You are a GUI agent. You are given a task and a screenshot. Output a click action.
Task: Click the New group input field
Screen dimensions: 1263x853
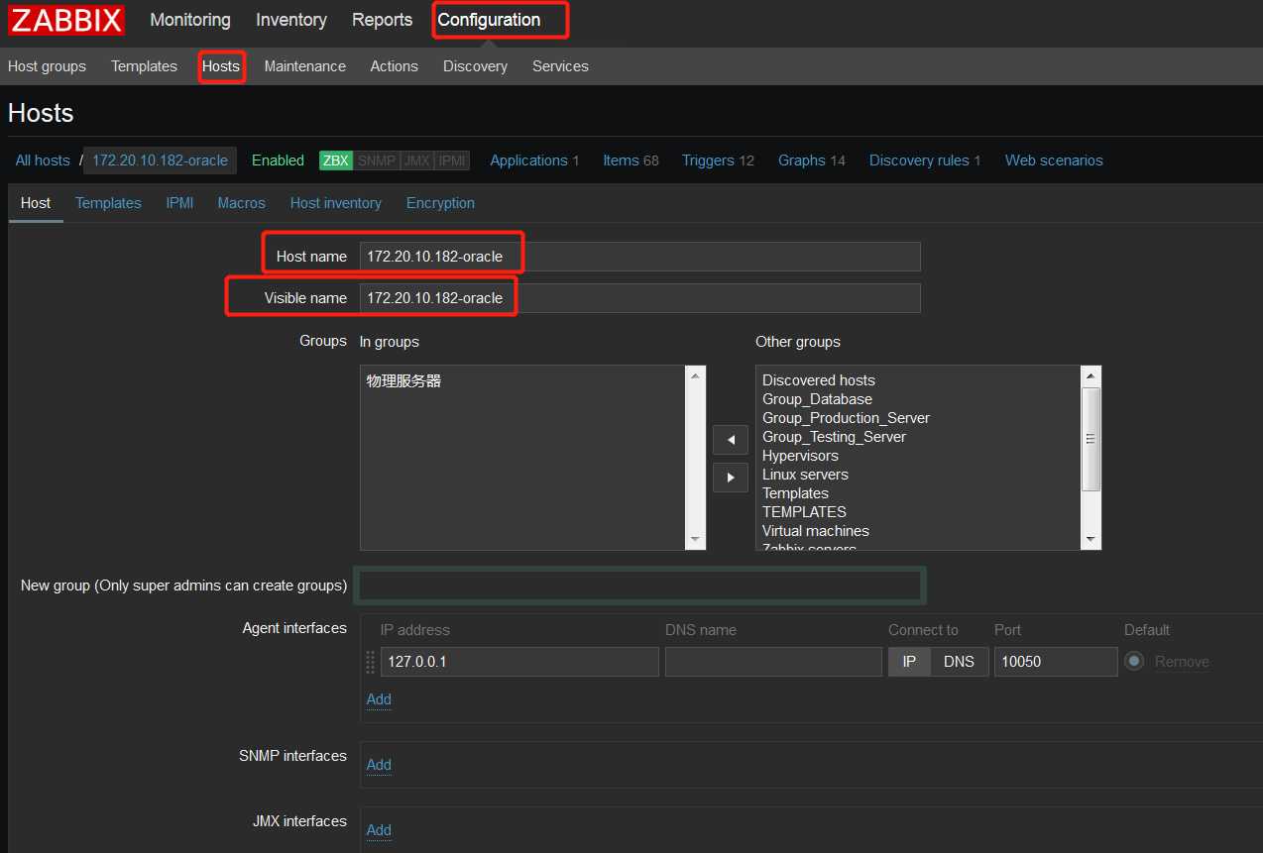(x=639, y=586)
